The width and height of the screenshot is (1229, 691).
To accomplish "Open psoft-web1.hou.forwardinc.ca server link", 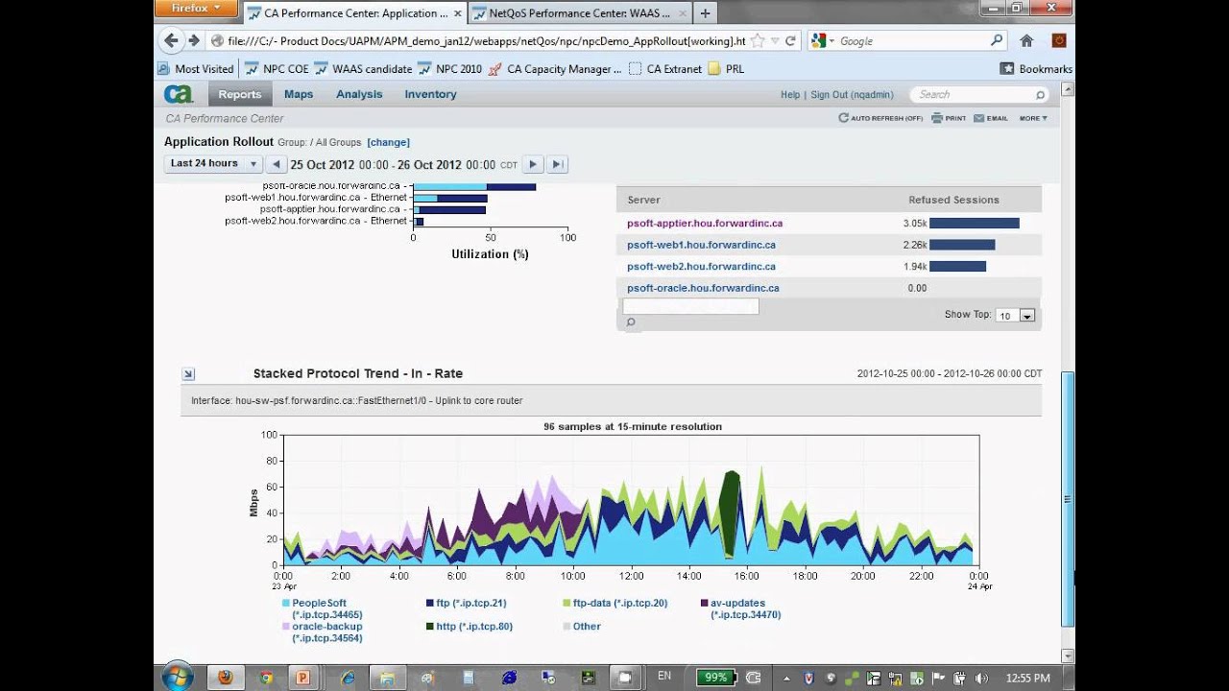I will point(701,245).
